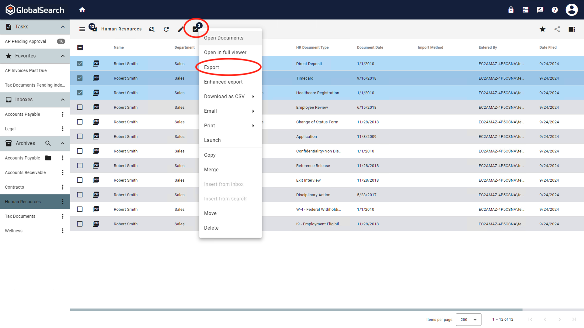Star the current search as favorite
This screenshot has width=584, height=328.
[x=542, y=29]
